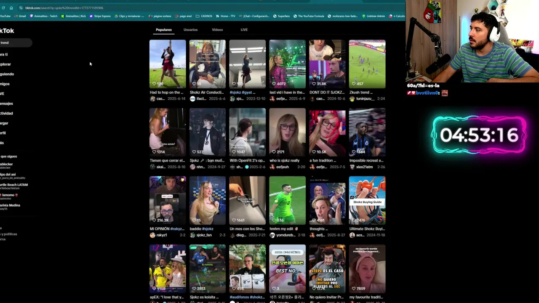
Task: Click the TikTok search box containing 'trend'
Action: [x=16, y=43]
